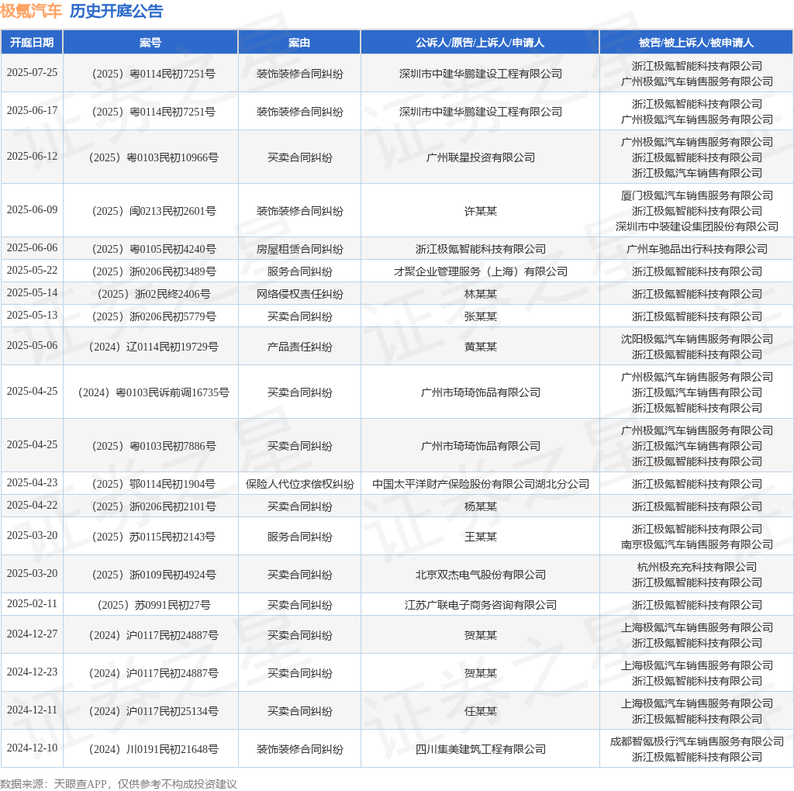Click the data source footnote 天眼查APP

point(80,785)
